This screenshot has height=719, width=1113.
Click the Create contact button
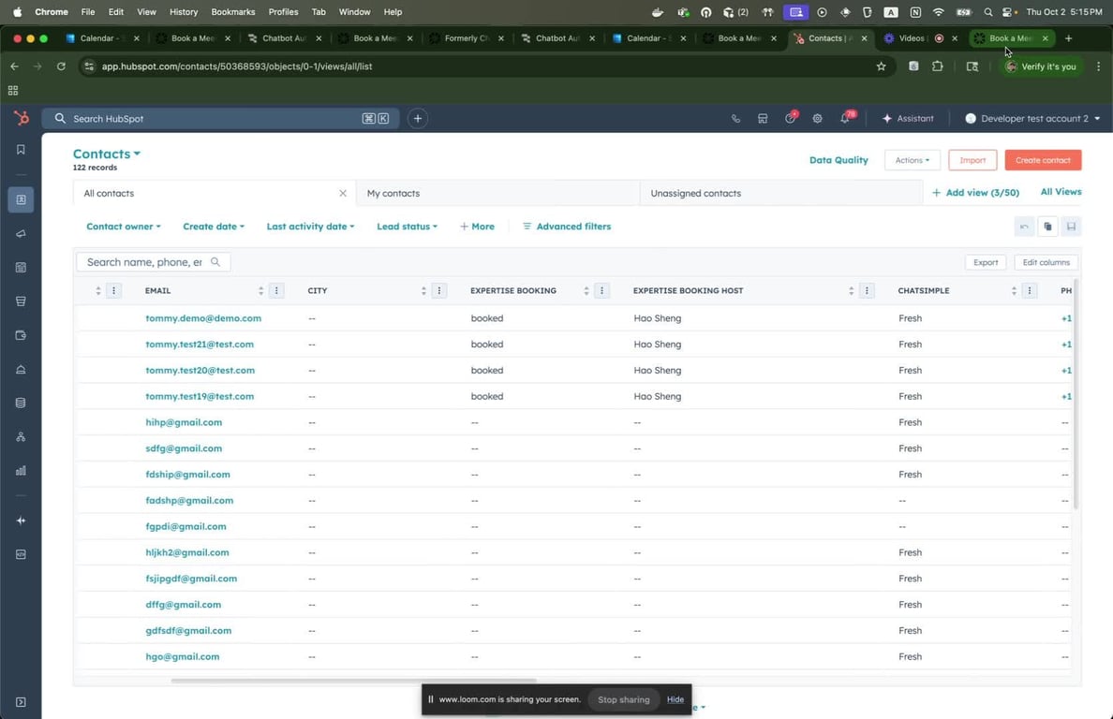(1043, 160)
